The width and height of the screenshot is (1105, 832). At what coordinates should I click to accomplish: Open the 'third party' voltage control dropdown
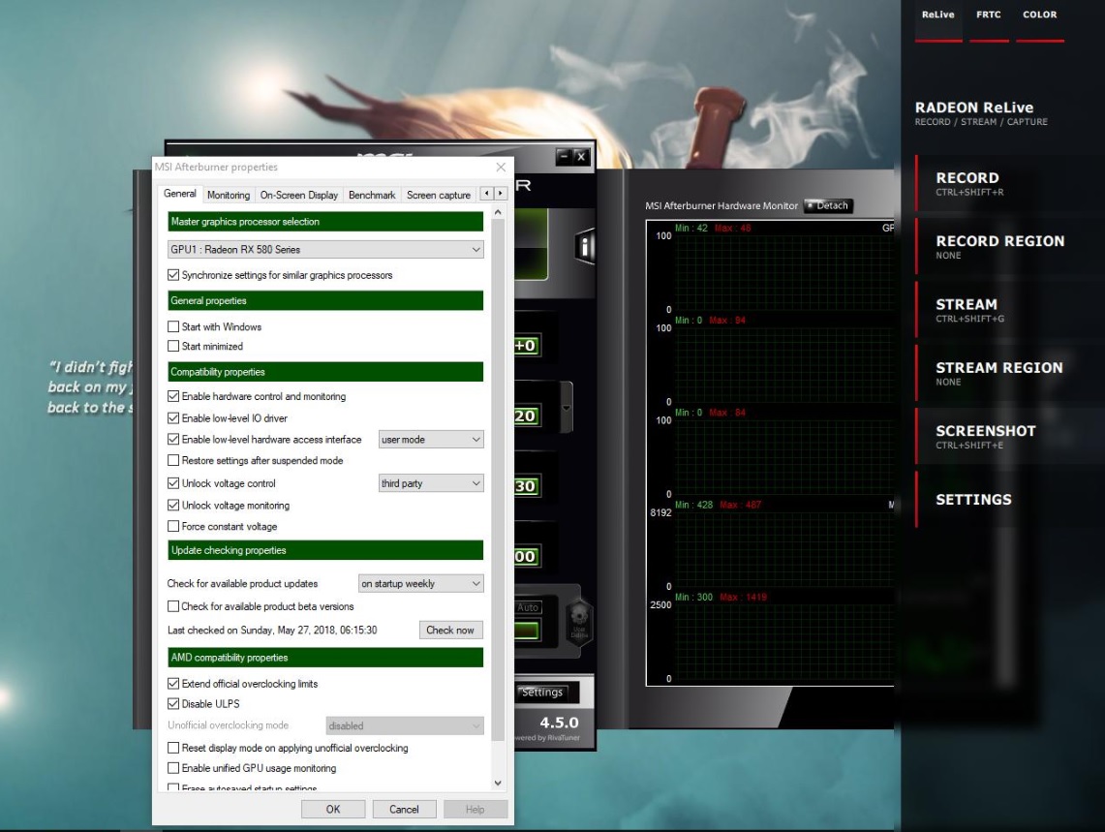click(431, 483)
